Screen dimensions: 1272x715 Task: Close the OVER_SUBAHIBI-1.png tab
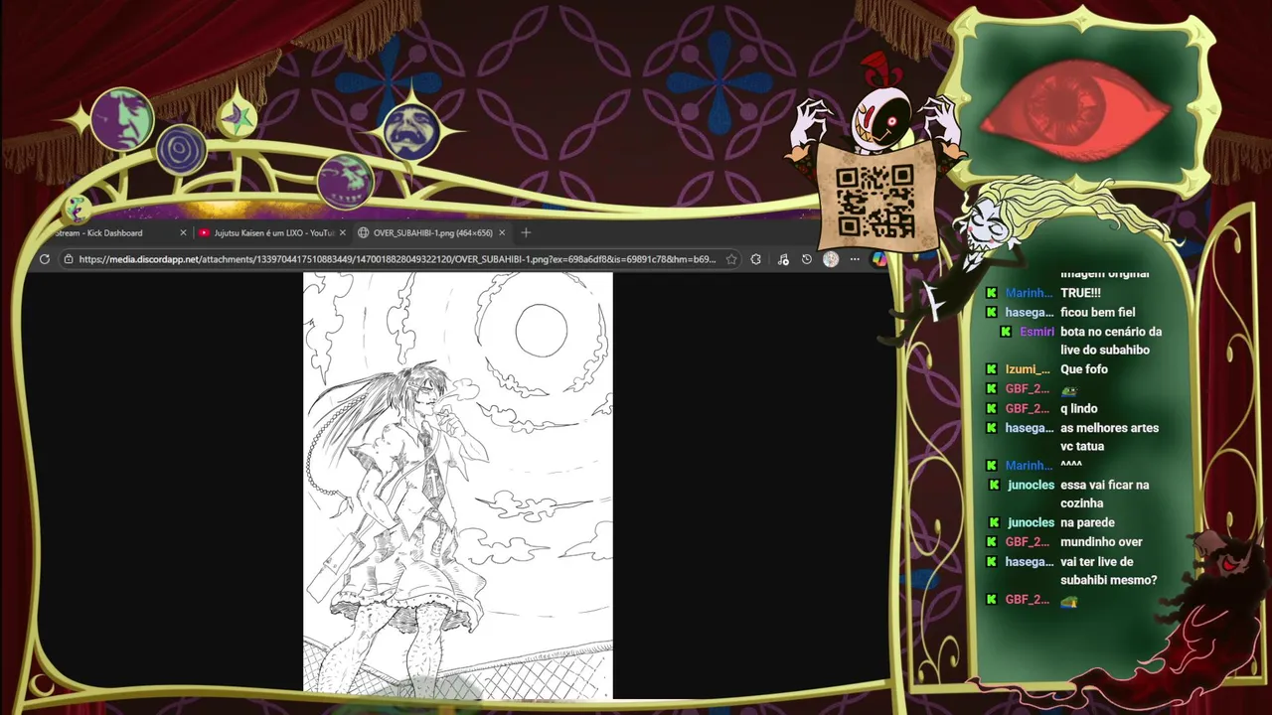pos(502,232)
